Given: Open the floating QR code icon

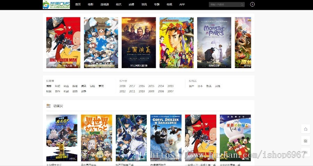Looking at the screenshot, I should [306, 141].
